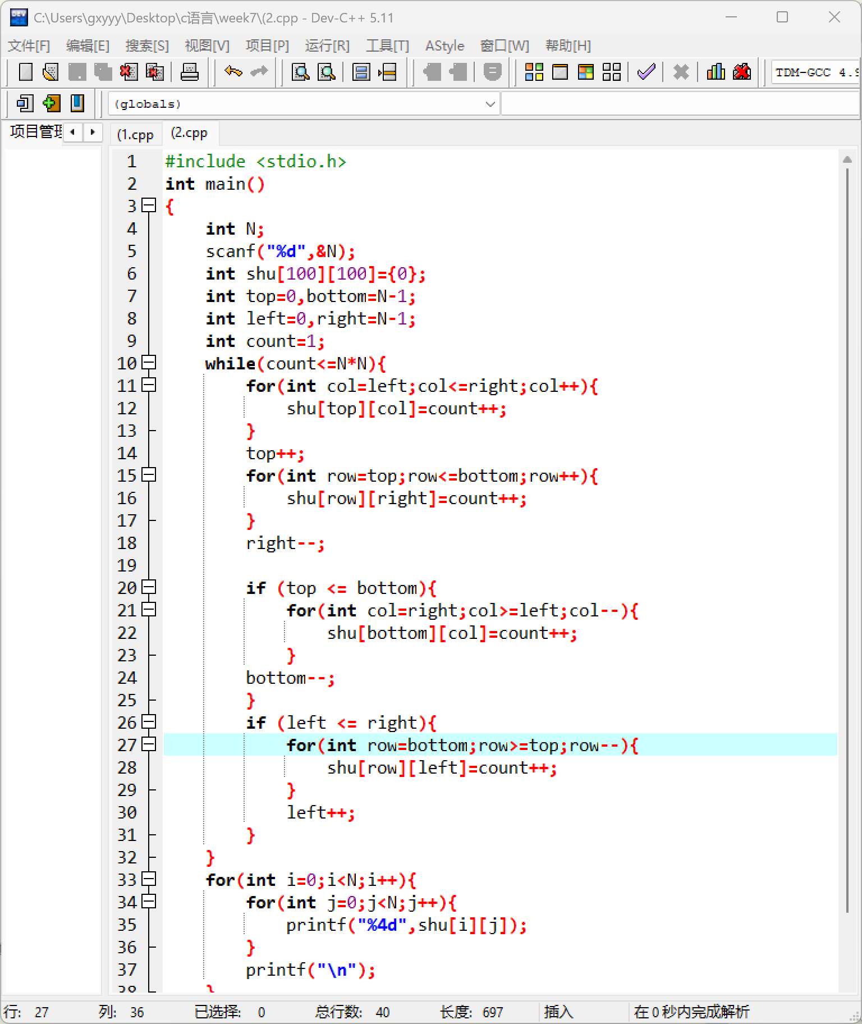Image resolution: width=862 pixels, height=1024 pixels.
Task: Click the right tab-scroll arrow in side panel
Action: point(93,132)
